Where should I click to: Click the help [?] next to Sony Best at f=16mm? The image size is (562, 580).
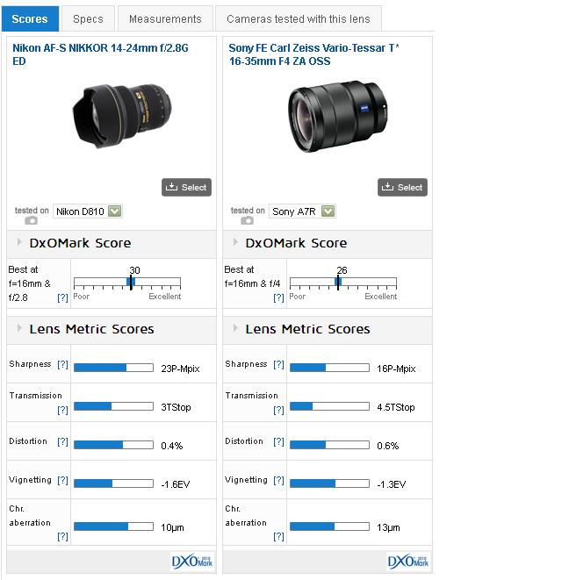pos(278,297)
